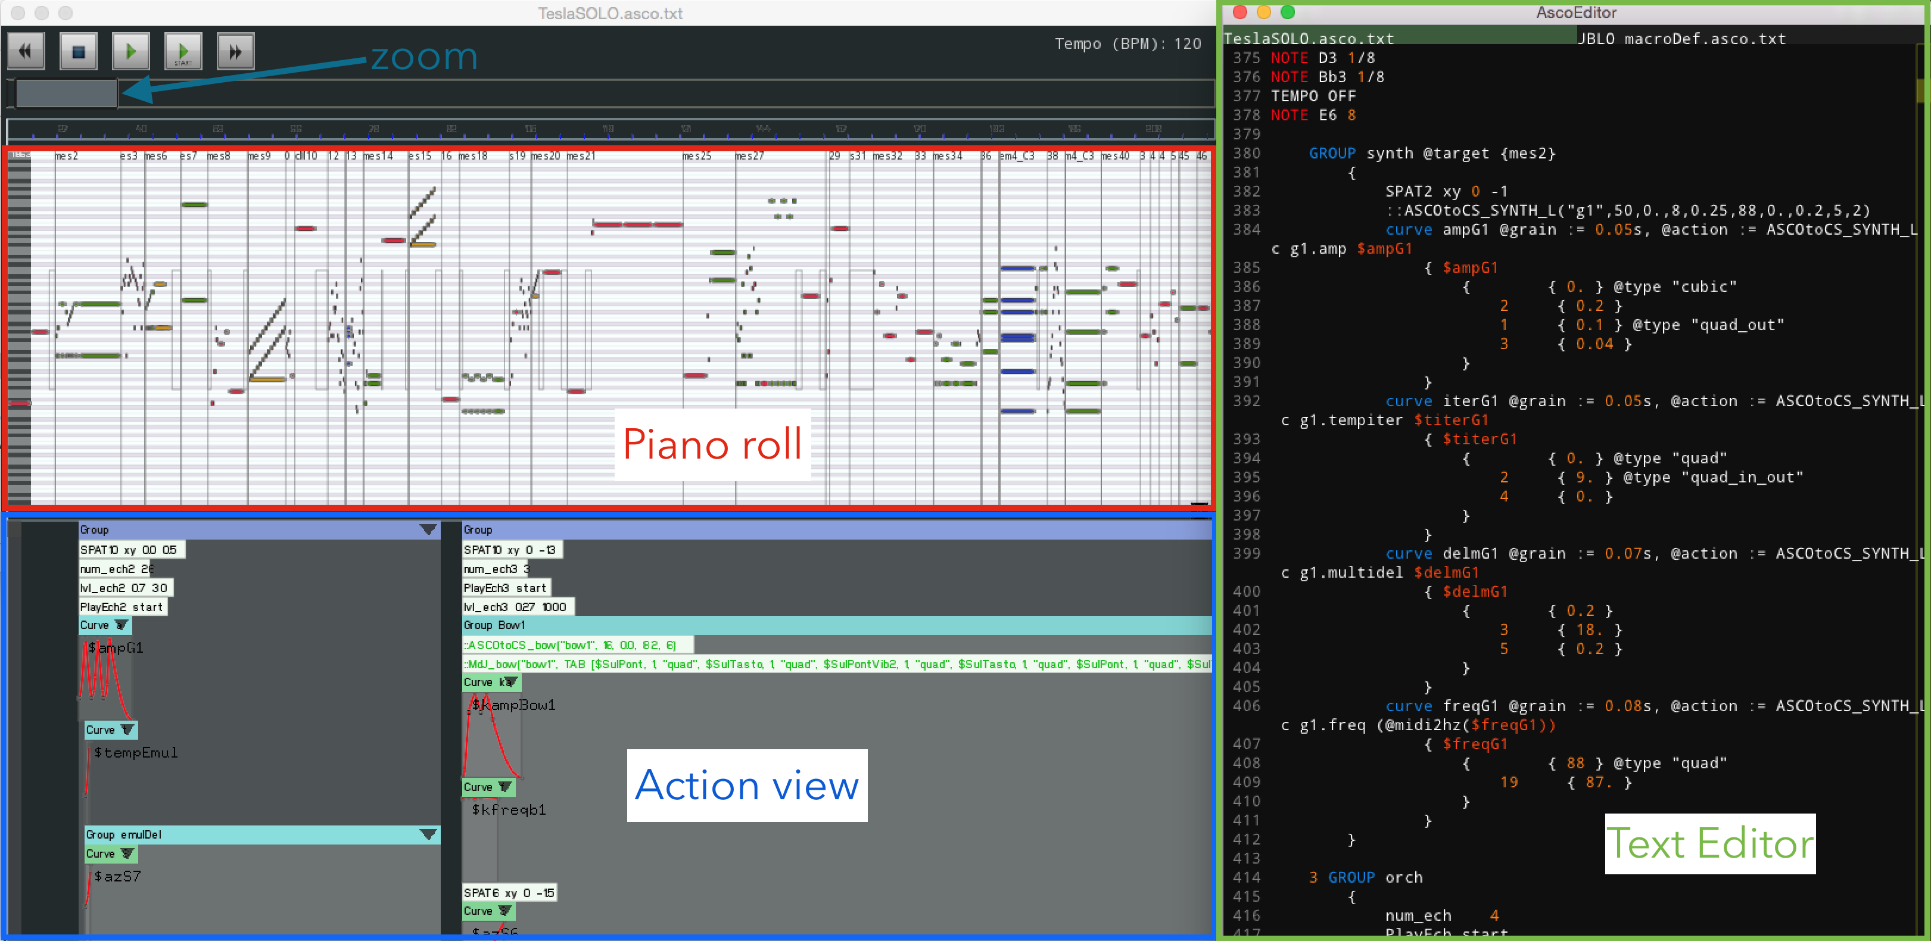Click the mes25 label in piano roll
Viewport: 1931px width, 941px height.
[696, 156]
